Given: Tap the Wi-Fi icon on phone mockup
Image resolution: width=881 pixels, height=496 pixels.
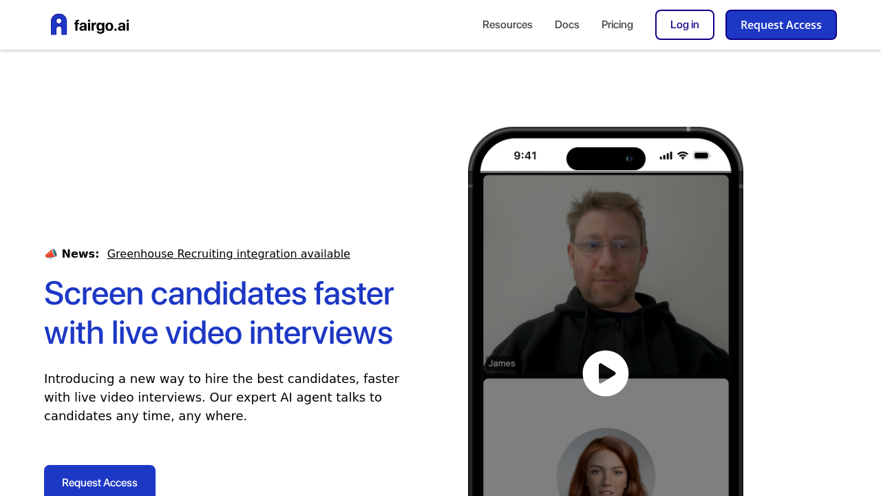Looking at the screenshot, I should coord(681,155).
